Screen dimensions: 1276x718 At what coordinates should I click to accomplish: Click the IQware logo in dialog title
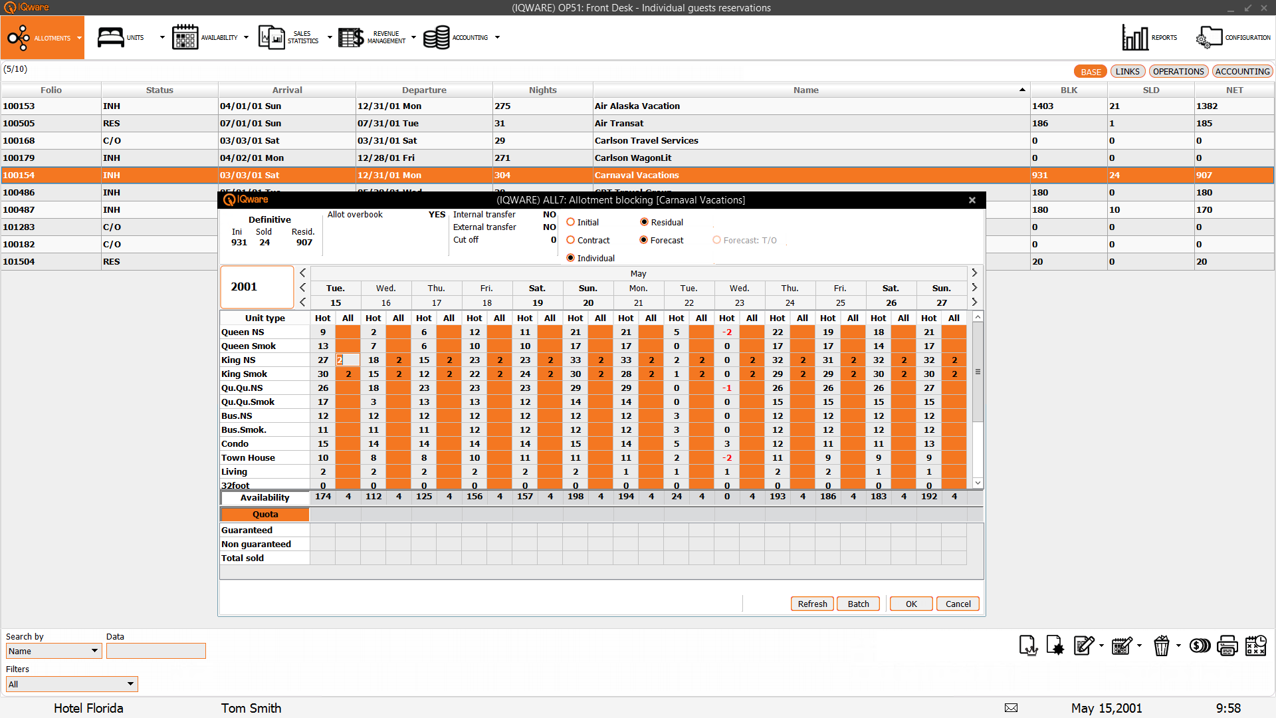pos(246,200)
